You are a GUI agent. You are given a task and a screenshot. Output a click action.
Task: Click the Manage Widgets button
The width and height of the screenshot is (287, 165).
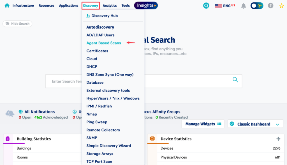tap(203, 124)
